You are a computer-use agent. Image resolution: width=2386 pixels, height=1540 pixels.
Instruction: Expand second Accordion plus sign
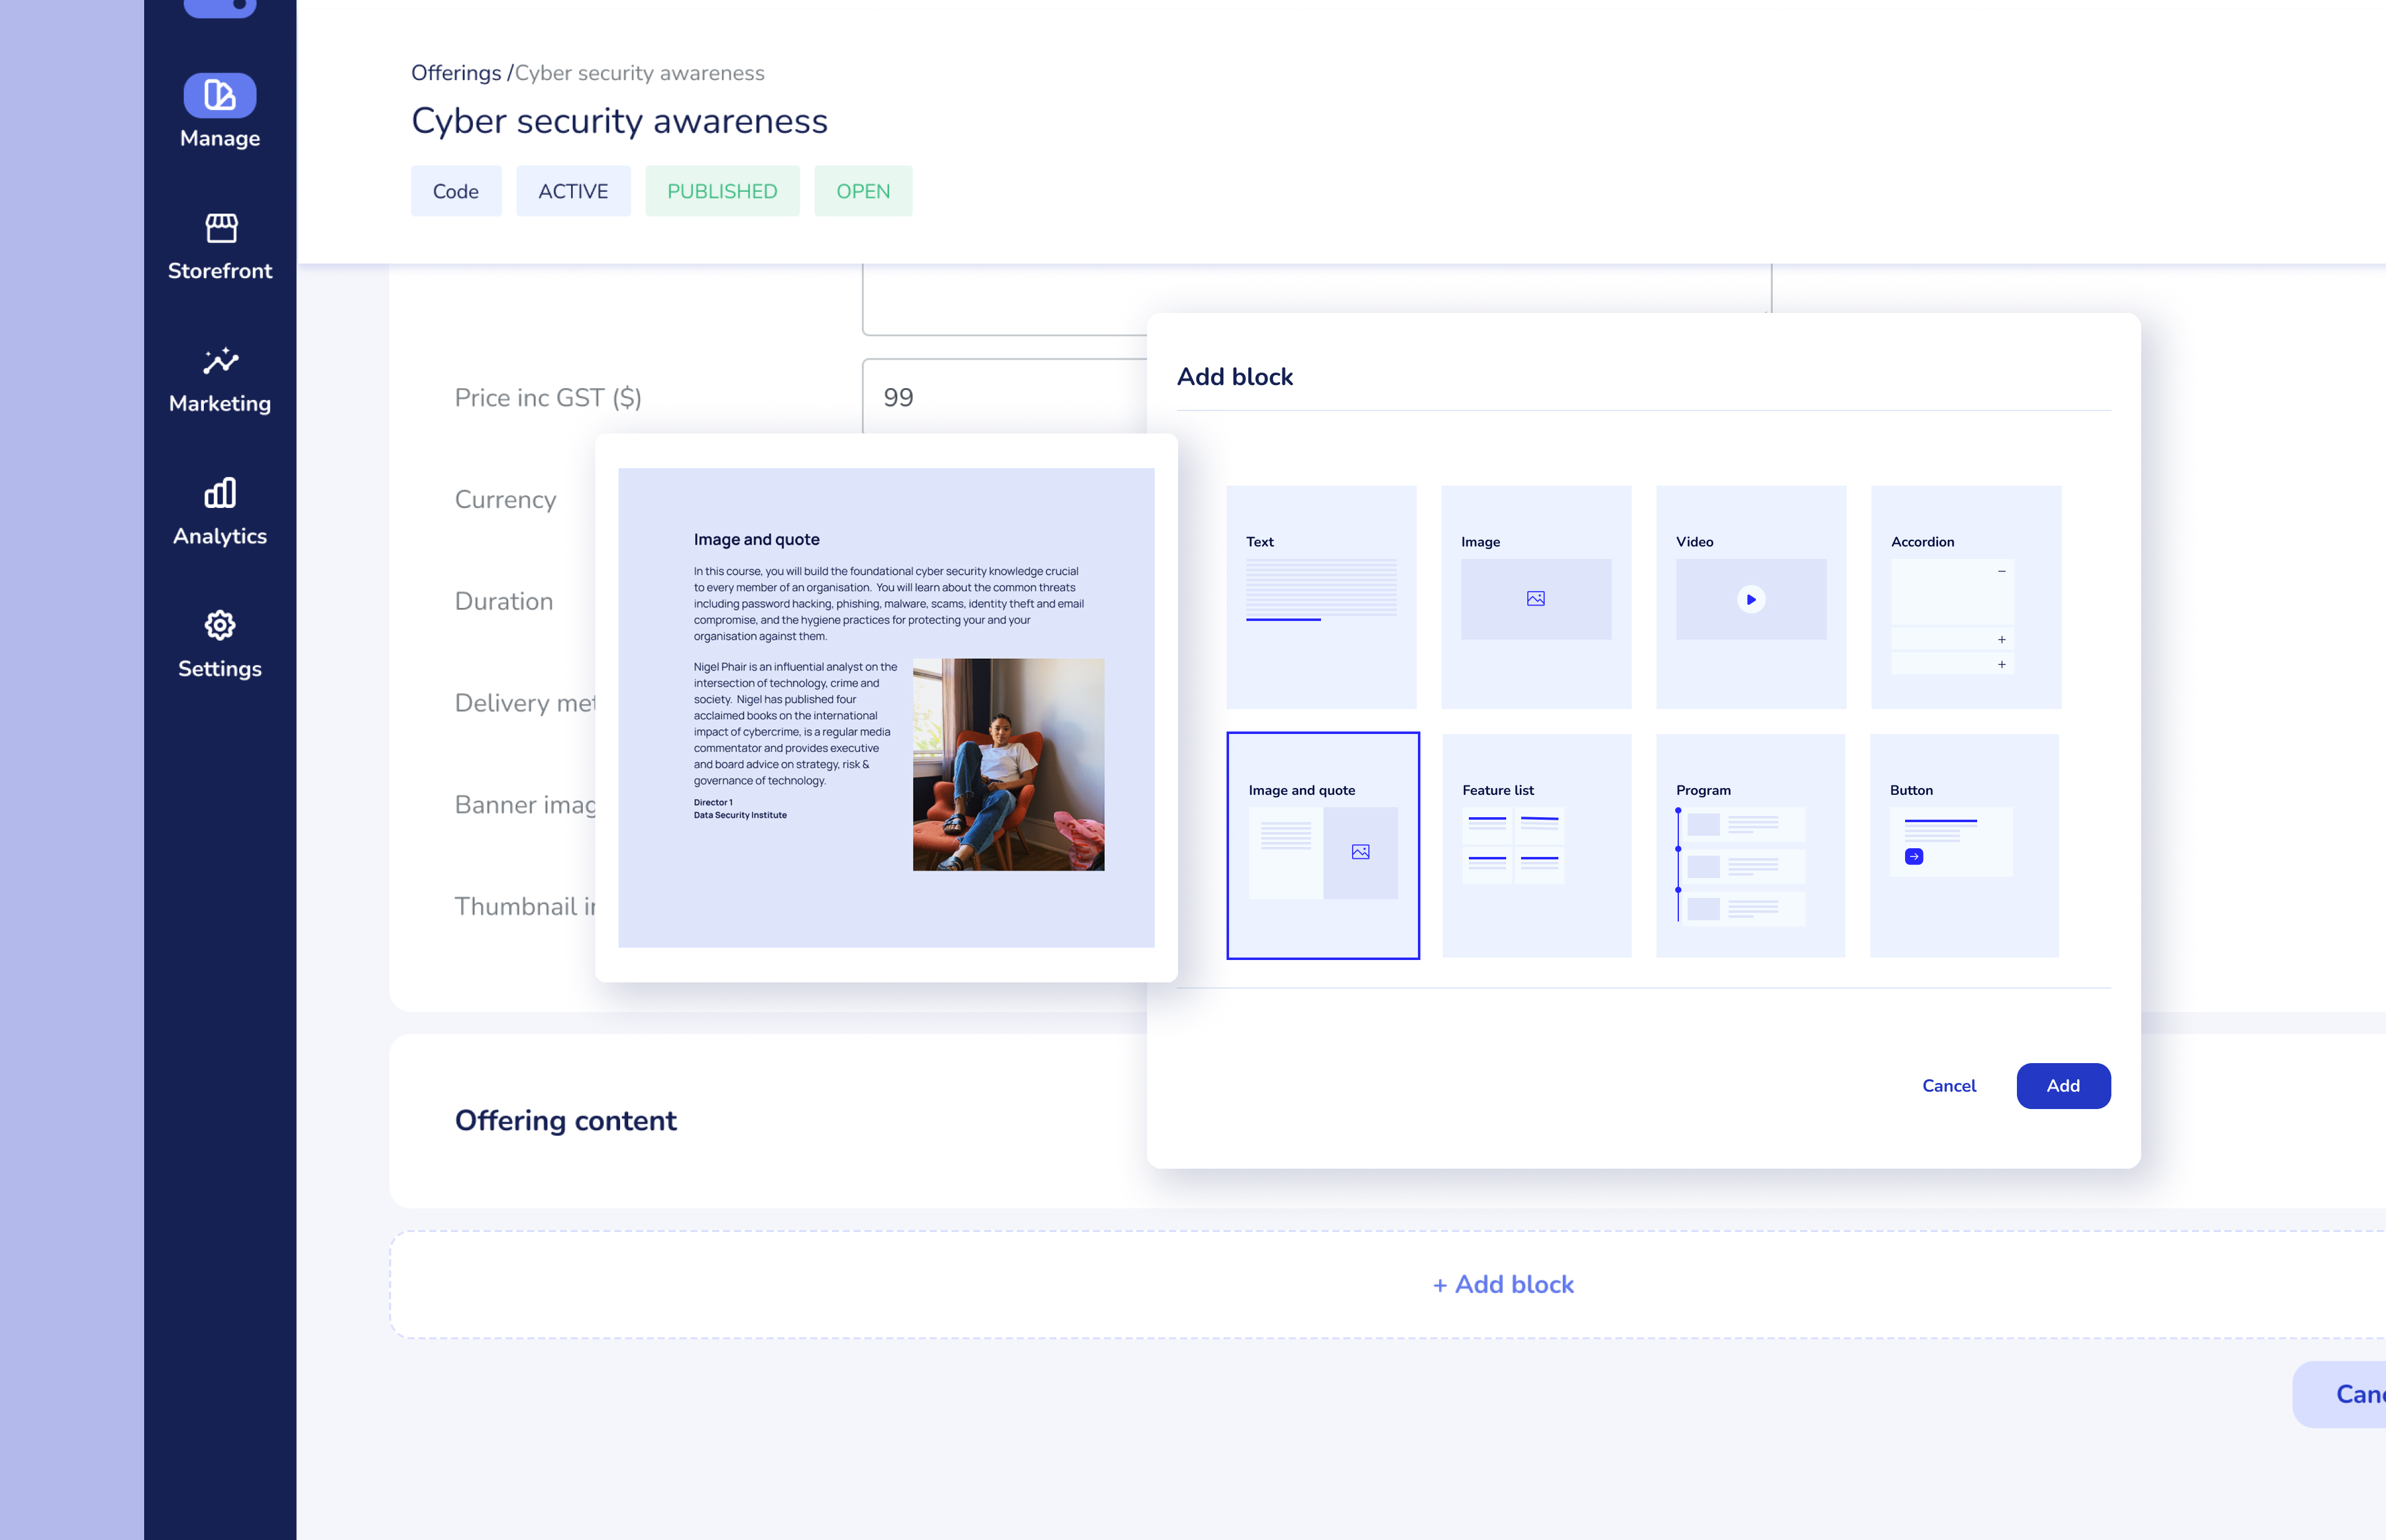pos(2002,664)
